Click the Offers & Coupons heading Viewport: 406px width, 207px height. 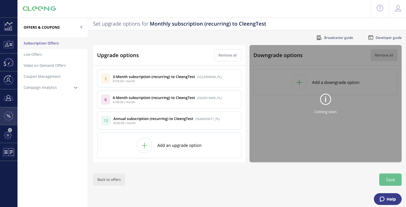42,27
